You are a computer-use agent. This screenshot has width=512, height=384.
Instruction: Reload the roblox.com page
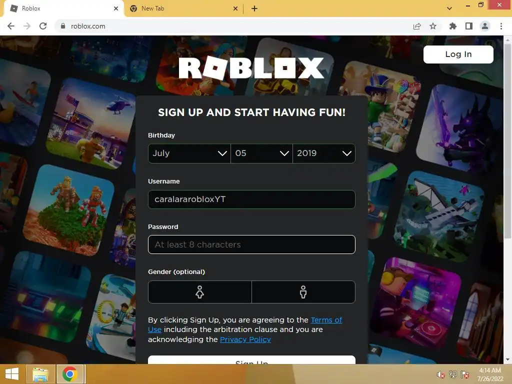pyautogui.click(x=43, y=26)
